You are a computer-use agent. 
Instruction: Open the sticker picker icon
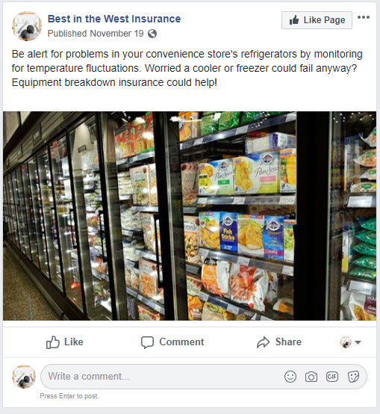(x=353, y=377)
